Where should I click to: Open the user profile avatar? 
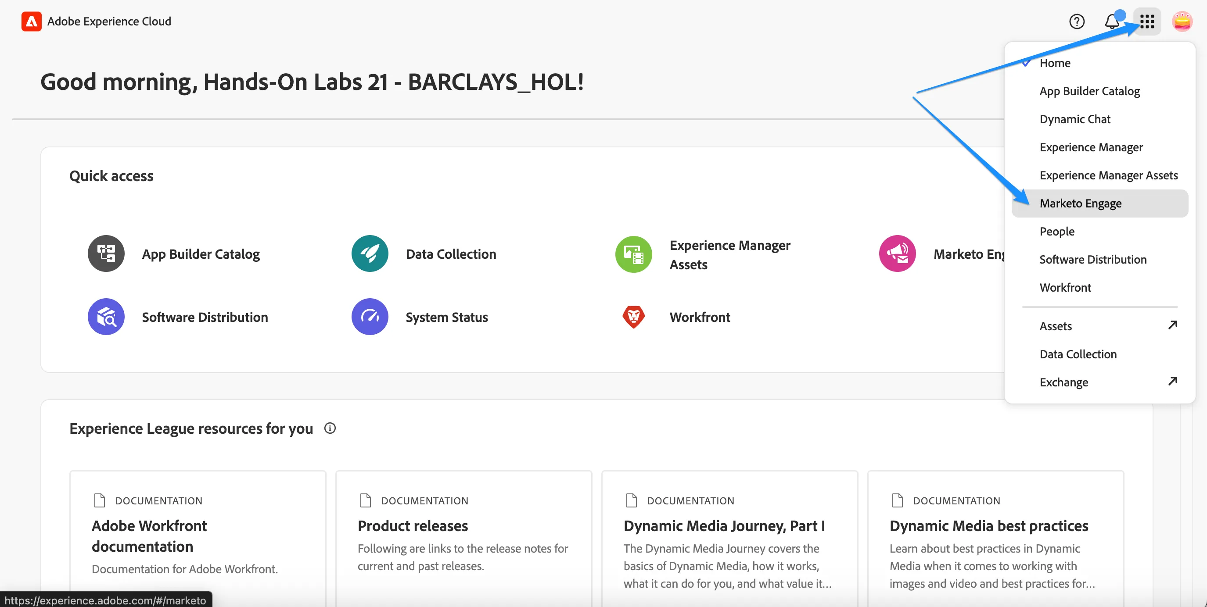1182,21
